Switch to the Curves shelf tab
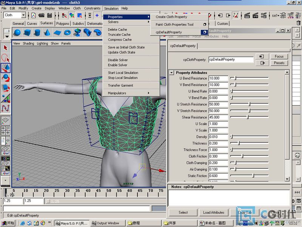 (x=32, y=23)
